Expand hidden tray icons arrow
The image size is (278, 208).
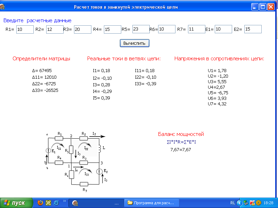[239, 203]
